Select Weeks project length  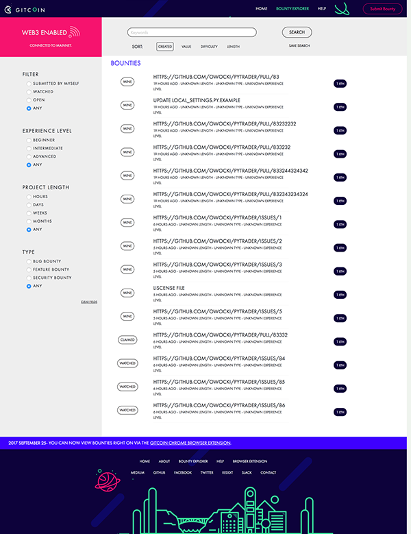(x=29, y=213)
